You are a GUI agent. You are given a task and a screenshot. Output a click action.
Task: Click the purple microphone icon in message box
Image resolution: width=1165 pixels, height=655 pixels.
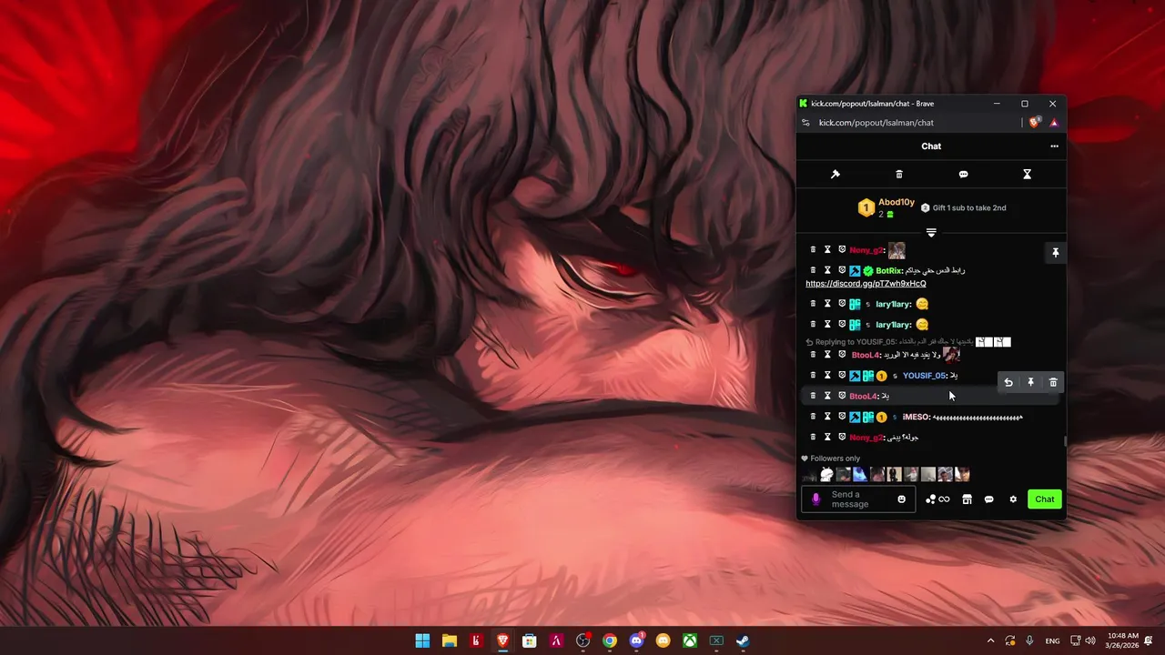(x=815, y=499)
